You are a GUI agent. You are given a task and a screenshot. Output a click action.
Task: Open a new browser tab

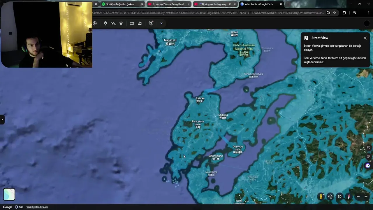[288, 4]
